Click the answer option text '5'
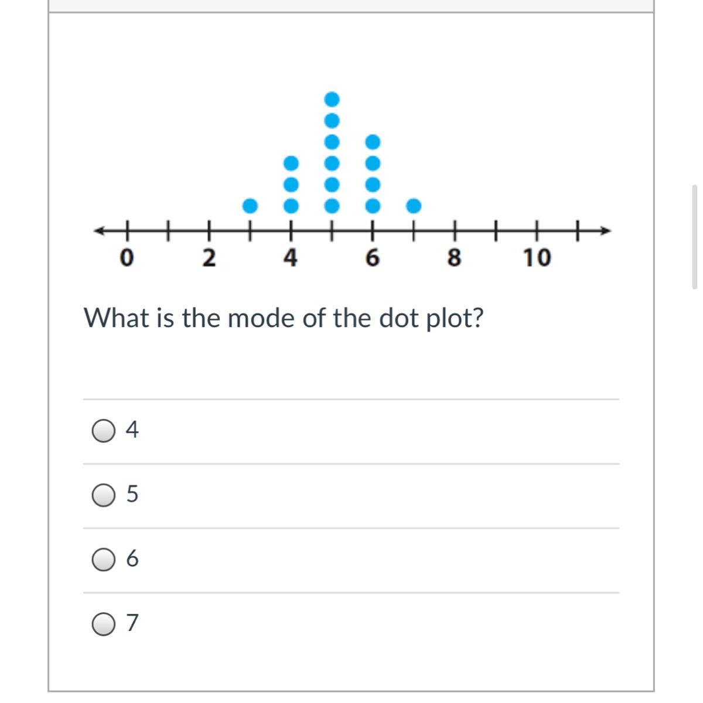 (133, 495)
